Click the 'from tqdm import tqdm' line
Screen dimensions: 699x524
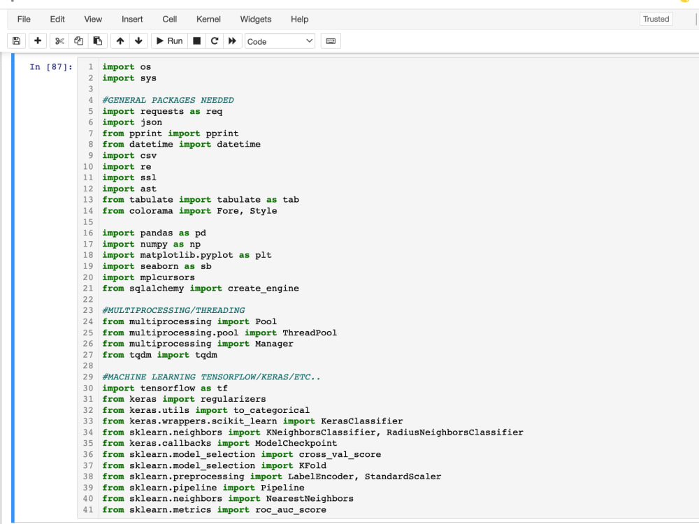(159, 355)
